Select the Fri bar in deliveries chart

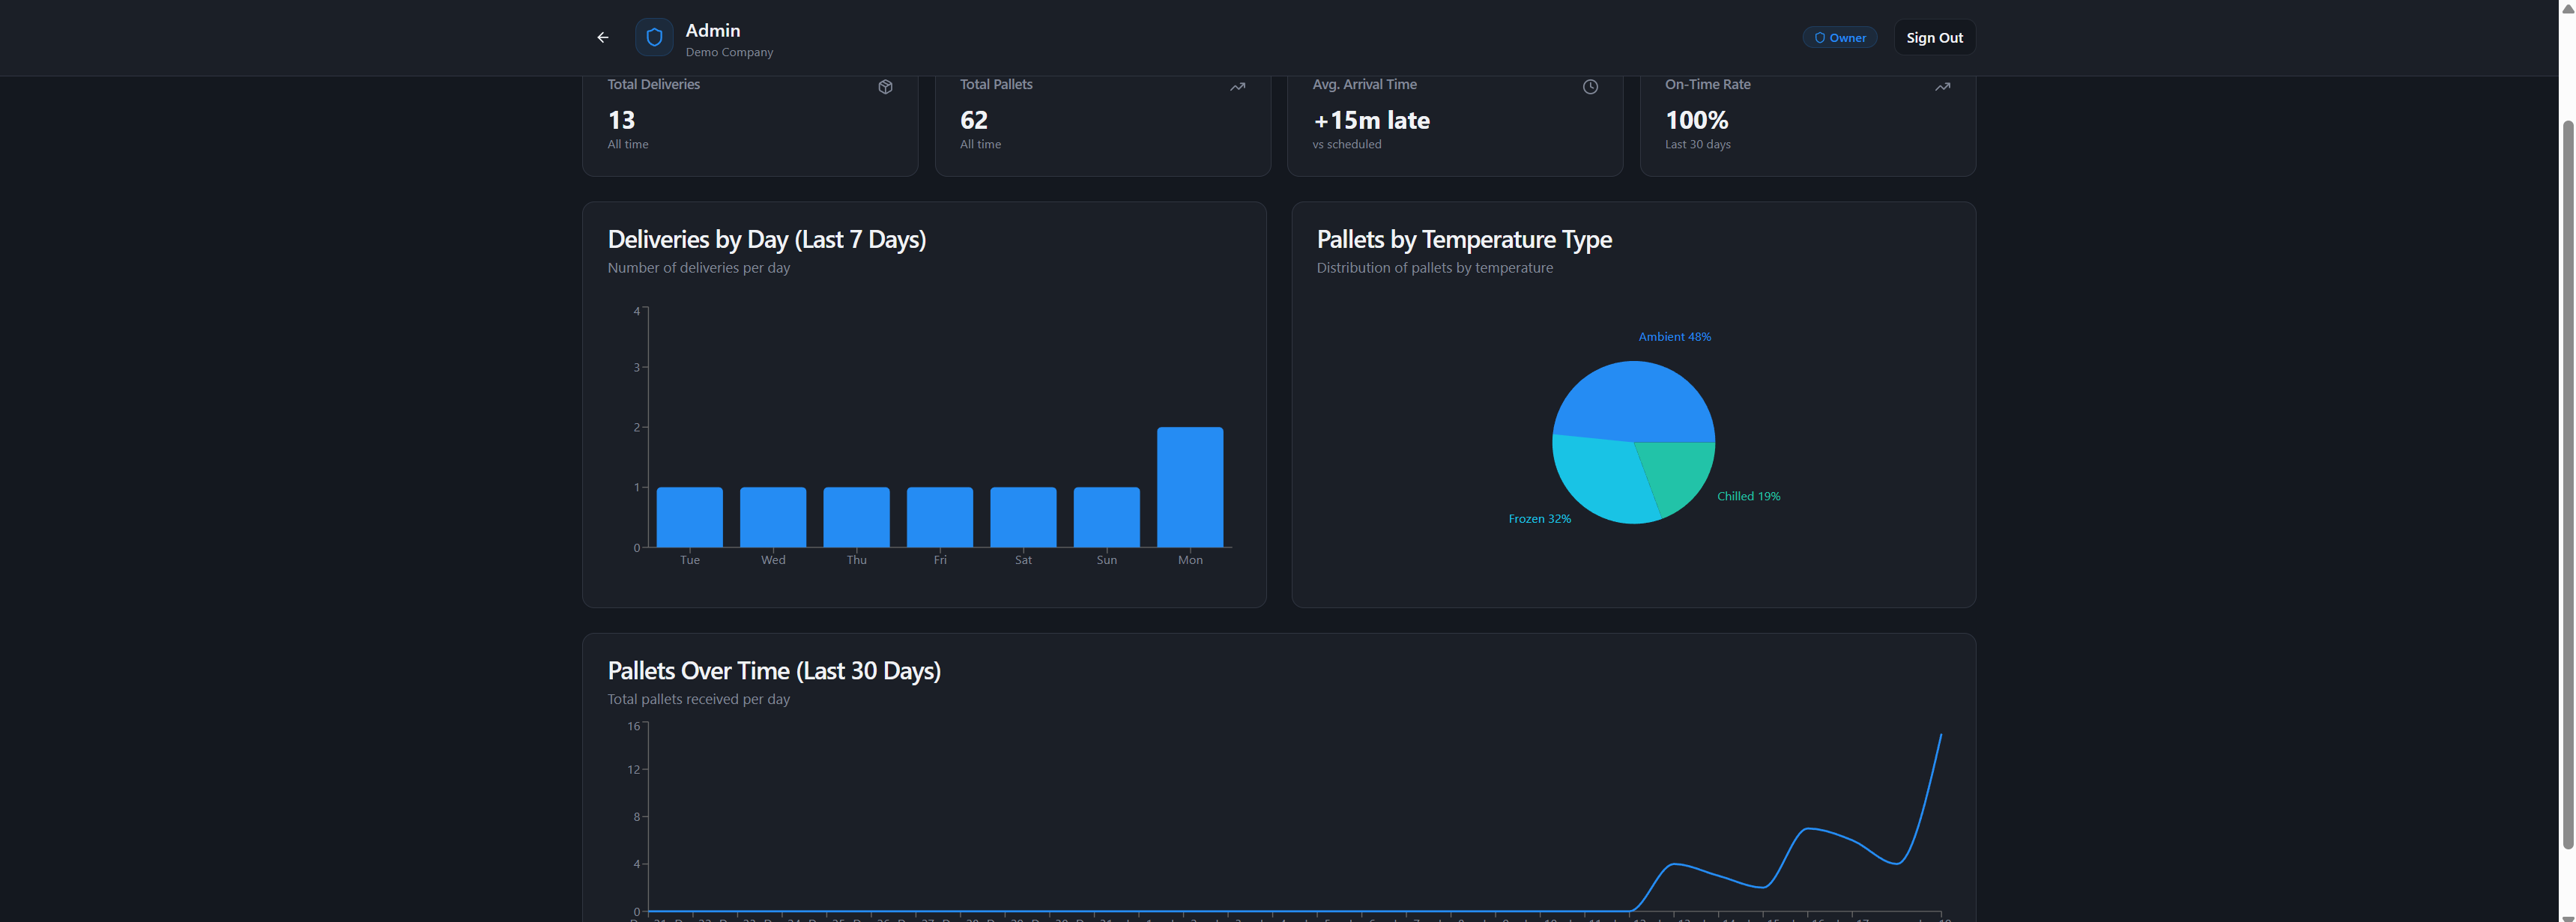tap(940, 517)
